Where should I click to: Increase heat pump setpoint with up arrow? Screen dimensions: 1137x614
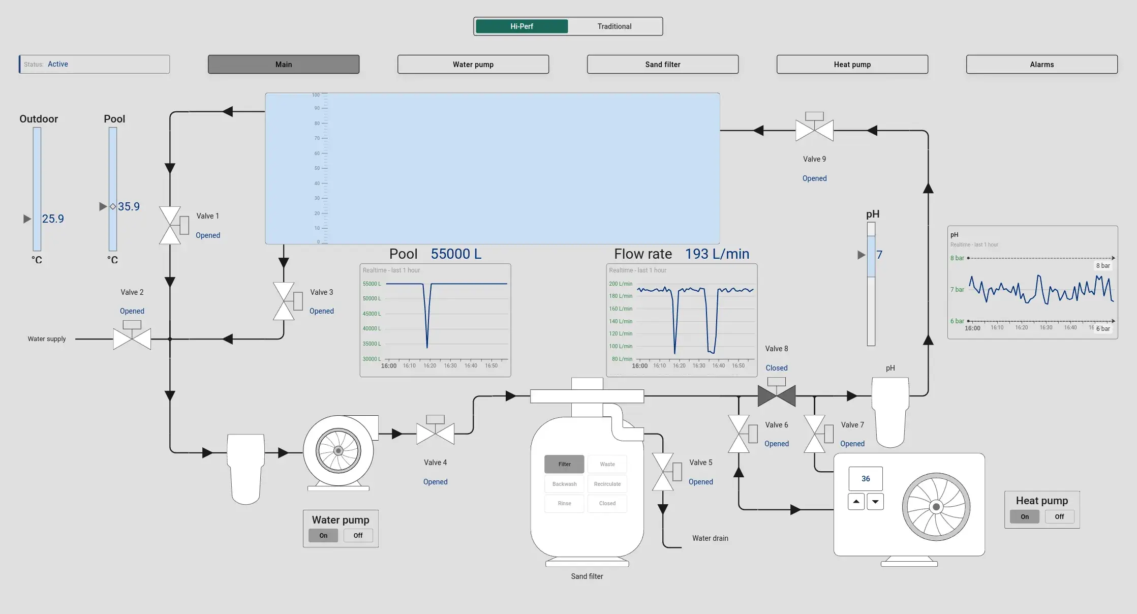pos(856,502)
